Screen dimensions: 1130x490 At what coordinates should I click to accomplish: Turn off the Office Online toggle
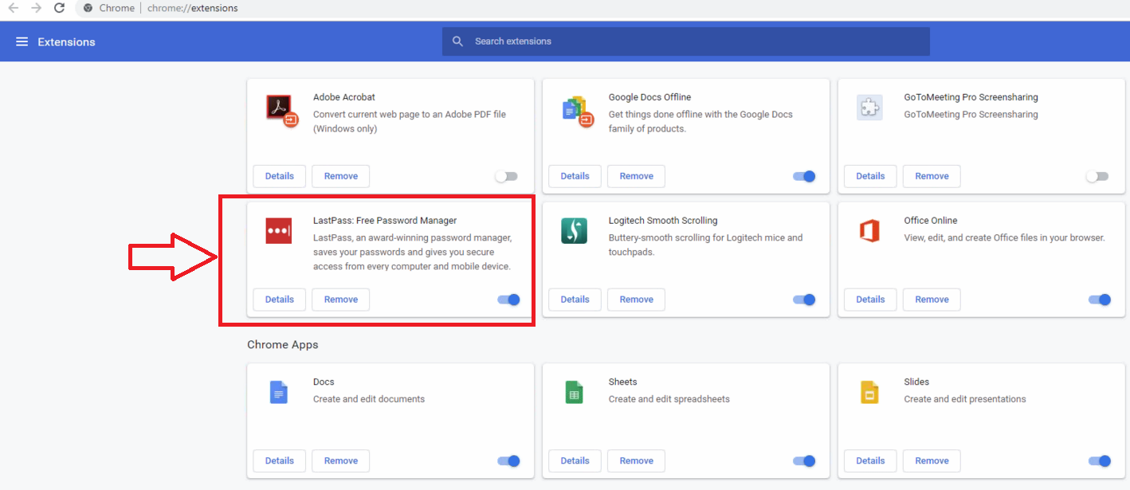1100,300
